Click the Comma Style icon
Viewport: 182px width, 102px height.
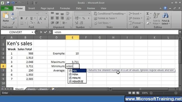point(88,18)
